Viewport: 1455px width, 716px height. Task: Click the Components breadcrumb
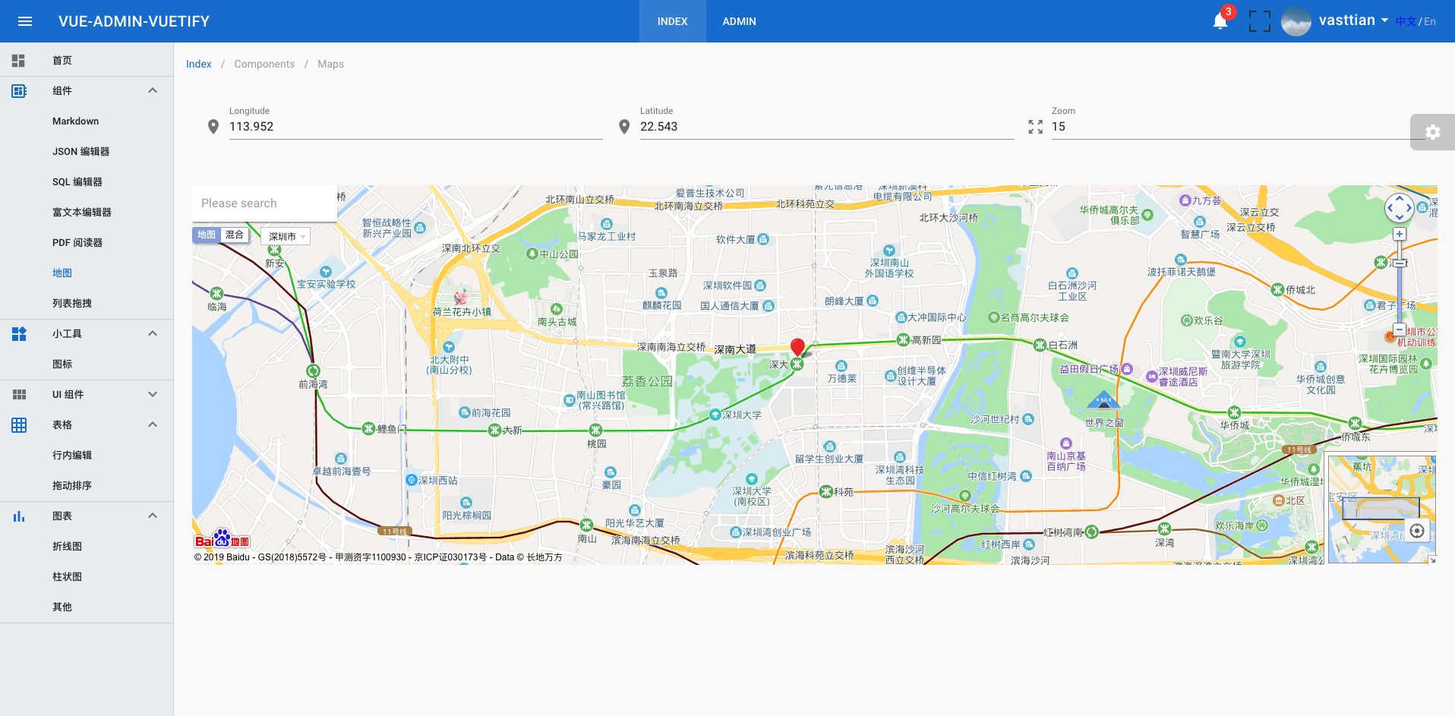[x=264, y=64]
